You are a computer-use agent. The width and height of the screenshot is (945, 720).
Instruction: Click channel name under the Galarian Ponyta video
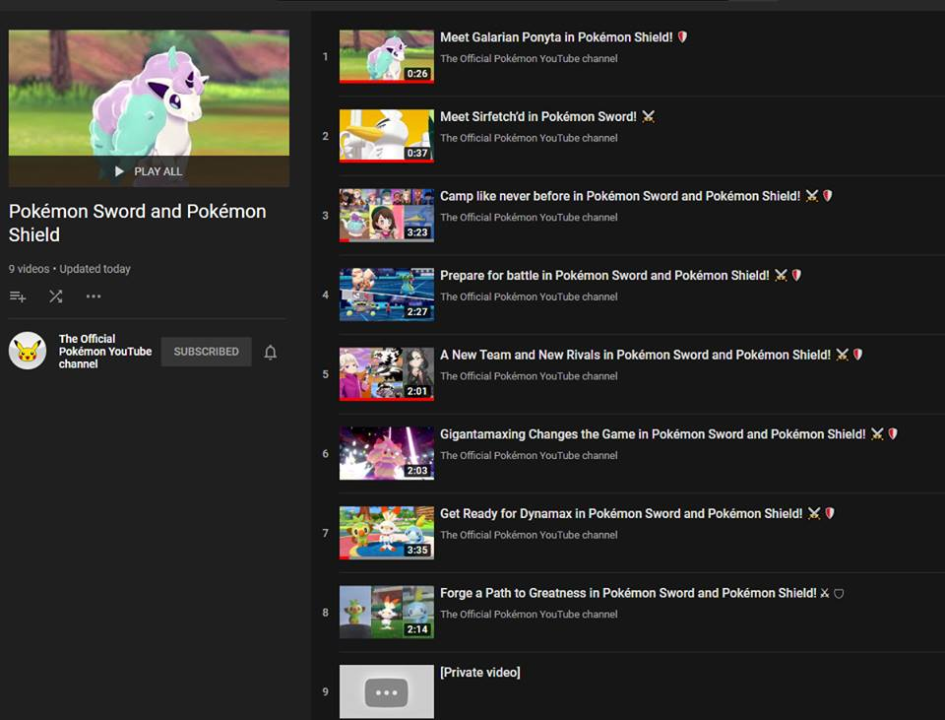pos(529,58)
